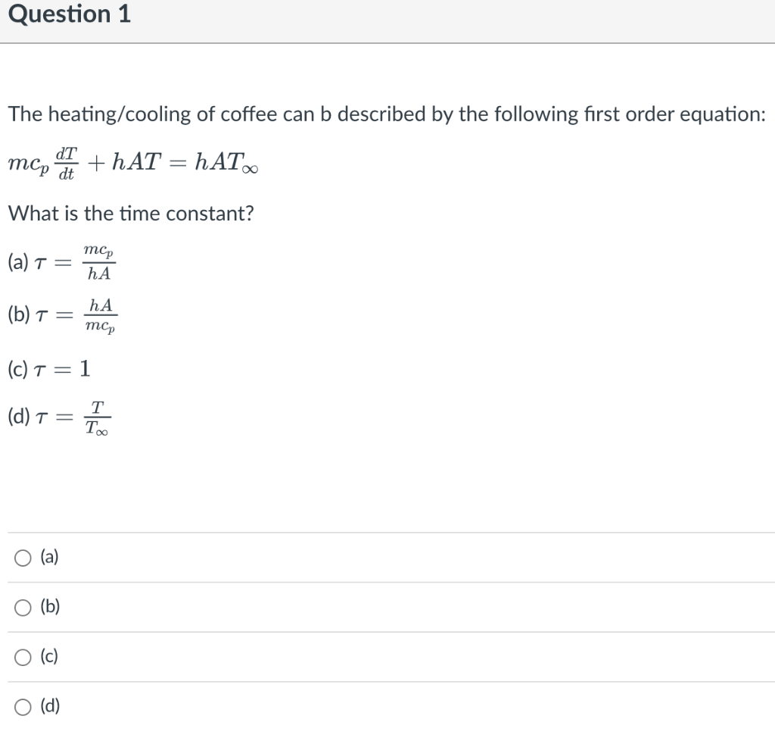The image size is (775, 738).
Task: Click option (b) formula hA over mc_p
Action: click(101, 315)
